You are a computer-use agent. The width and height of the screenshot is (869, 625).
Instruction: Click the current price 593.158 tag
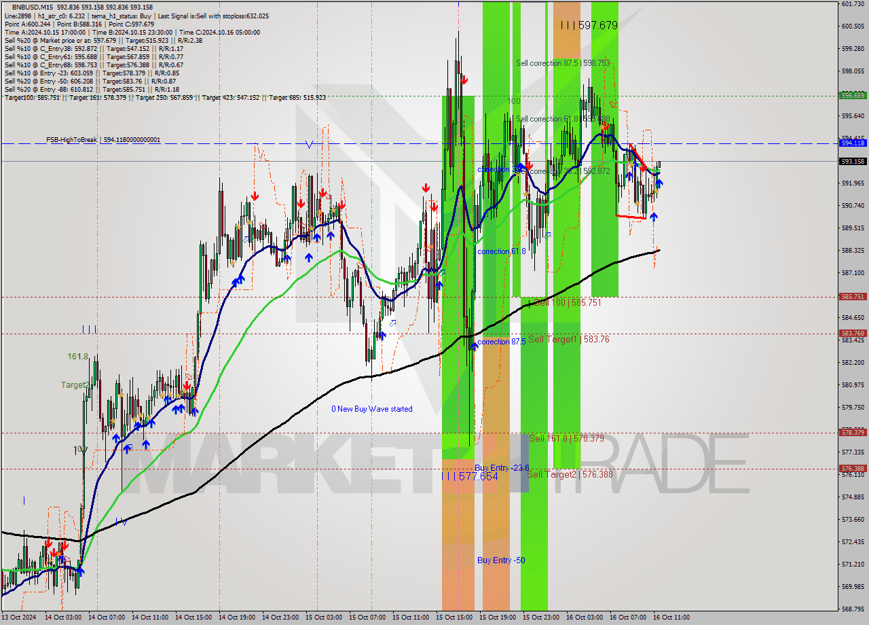tap(853, 161)
